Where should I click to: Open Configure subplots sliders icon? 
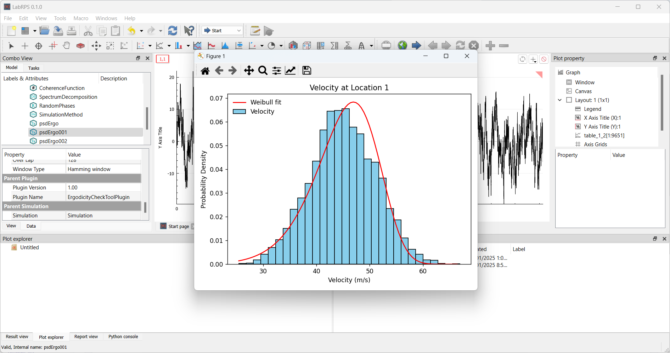pos(277,71)
